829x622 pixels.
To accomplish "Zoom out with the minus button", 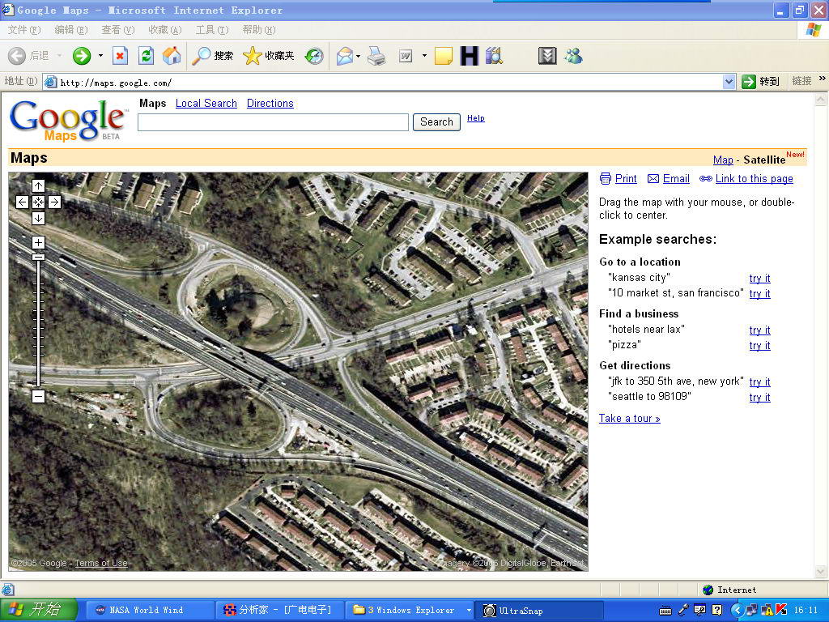I will pyautogui.click(x=38, y=396).
